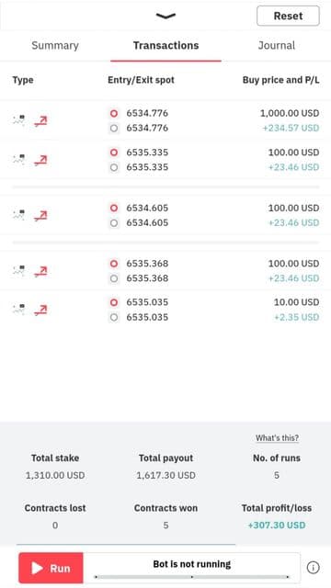This screenshot has width=331, height=588.
Task: Click the rise arrow icon for 6534.776 trade
Action: (x=40, y=121)
